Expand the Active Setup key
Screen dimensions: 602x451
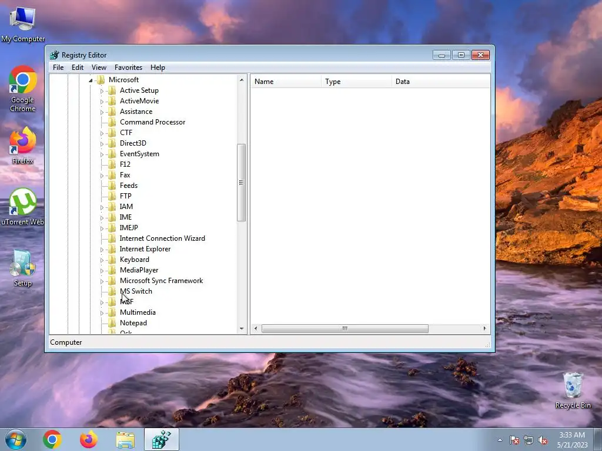click(102, 91)
